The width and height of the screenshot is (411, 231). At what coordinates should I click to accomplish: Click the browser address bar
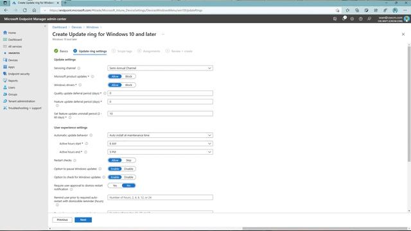[x=191, y=10]
